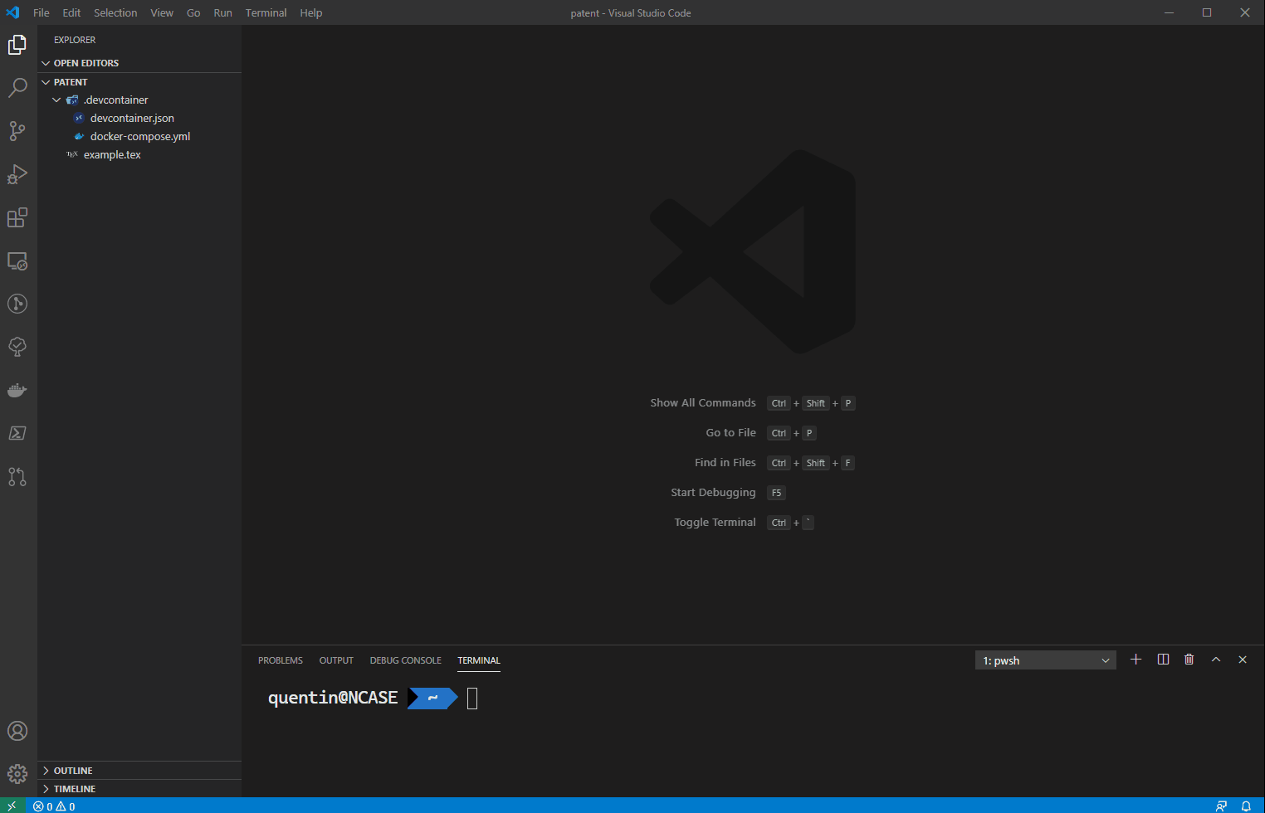Viewport: 1265px width, 813px height.
Task: Select the TERMINAL tab
Action: (479, 660)
